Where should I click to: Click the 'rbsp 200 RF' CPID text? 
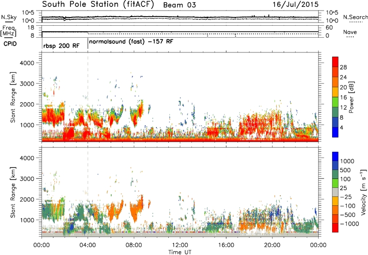pos(61,46)
